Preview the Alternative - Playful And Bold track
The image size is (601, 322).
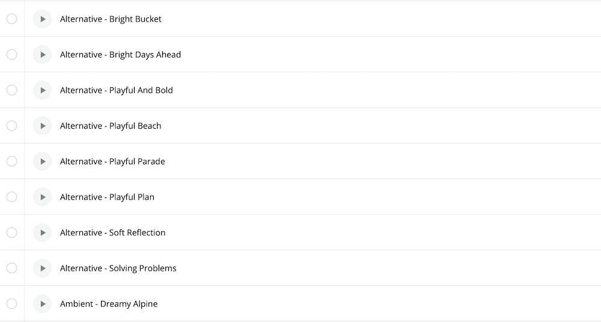(42, 90)
